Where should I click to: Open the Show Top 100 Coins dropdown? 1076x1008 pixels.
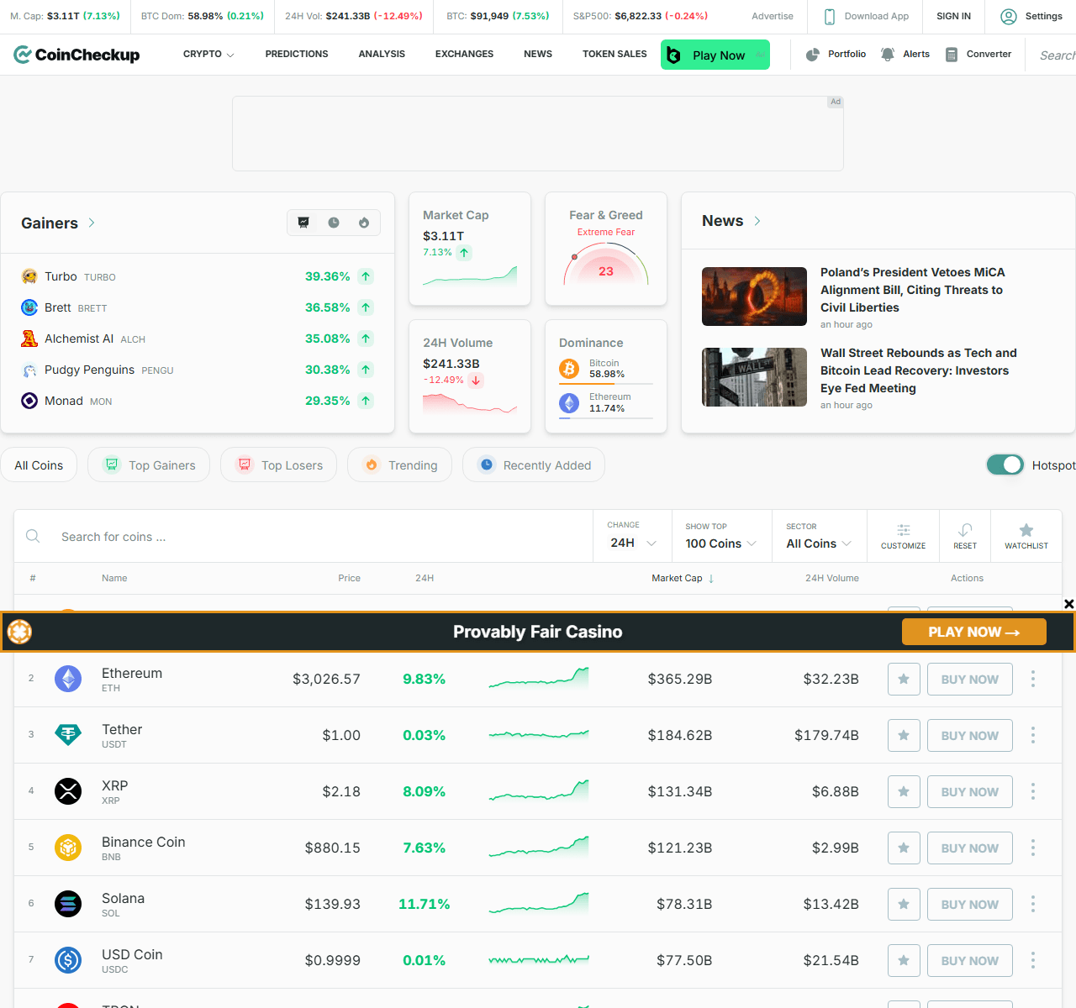tap(720, 543)
